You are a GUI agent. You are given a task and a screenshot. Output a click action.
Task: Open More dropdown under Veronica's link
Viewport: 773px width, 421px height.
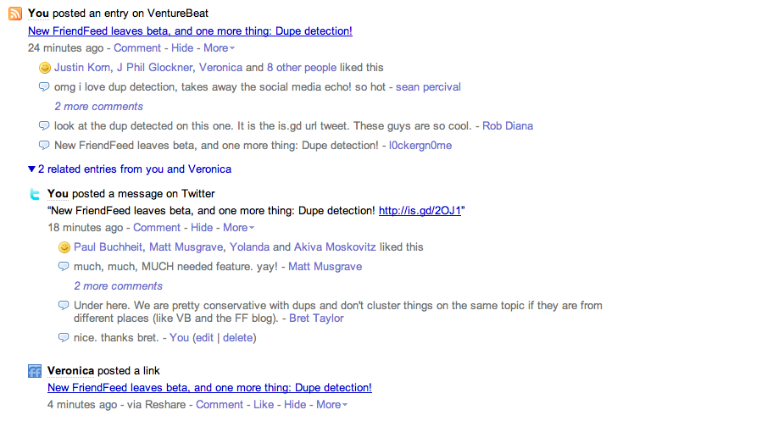331,404
